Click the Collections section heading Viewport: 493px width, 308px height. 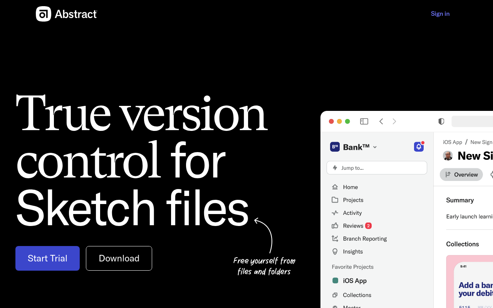click(463, 244)
